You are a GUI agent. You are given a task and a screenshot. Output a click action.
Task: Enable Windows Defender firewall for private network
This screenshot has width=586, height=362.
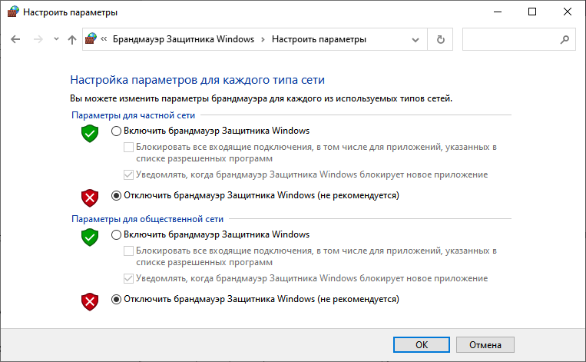pos(117,131)
